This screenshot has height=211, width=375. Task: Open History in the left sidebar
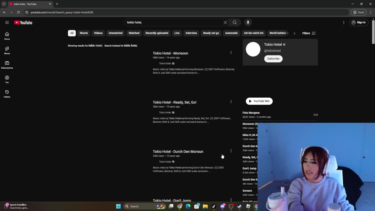tap(7, 93)
